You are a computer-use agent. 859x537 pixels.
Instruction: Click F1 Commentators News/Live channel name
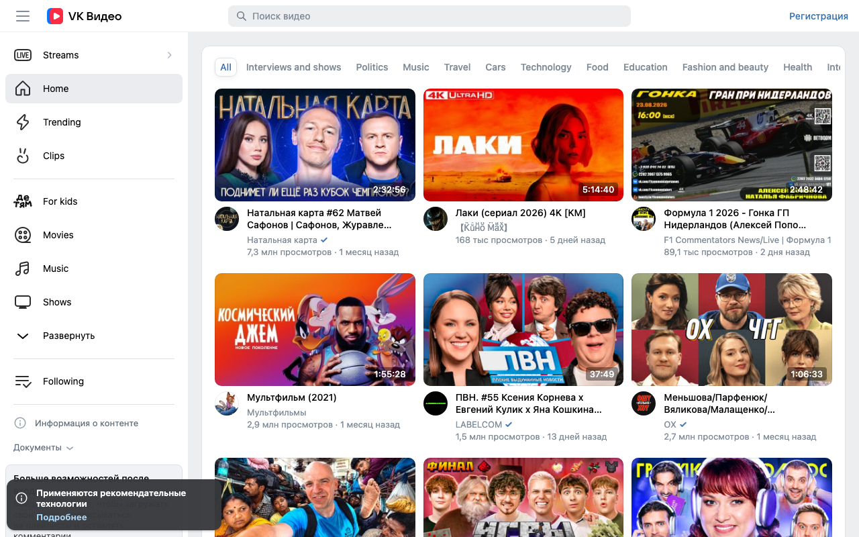click(748, 240)
